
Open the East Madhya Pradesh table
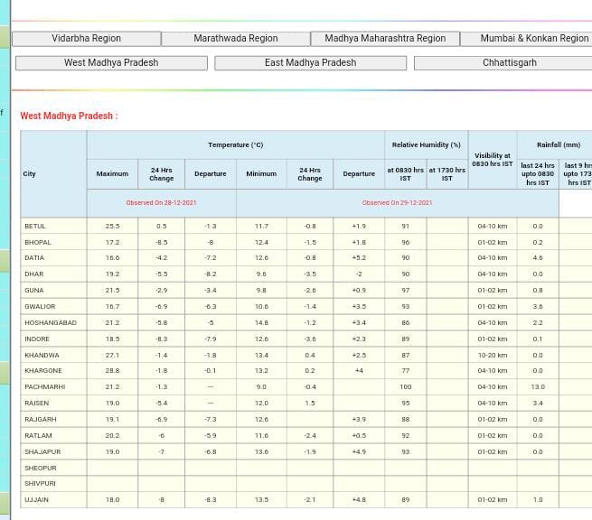click(x=310, y=63)
